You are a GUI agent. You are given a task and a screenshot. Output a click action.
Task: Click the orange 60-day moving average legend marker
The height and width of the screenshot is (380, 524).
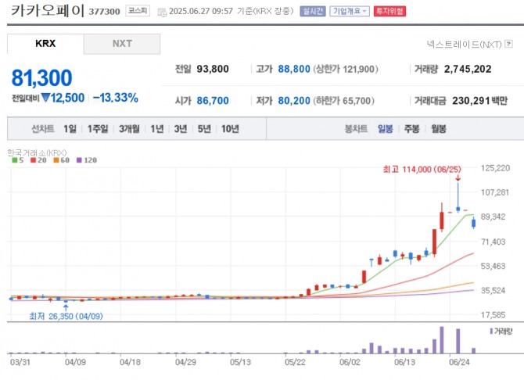(x=56, y=160)
